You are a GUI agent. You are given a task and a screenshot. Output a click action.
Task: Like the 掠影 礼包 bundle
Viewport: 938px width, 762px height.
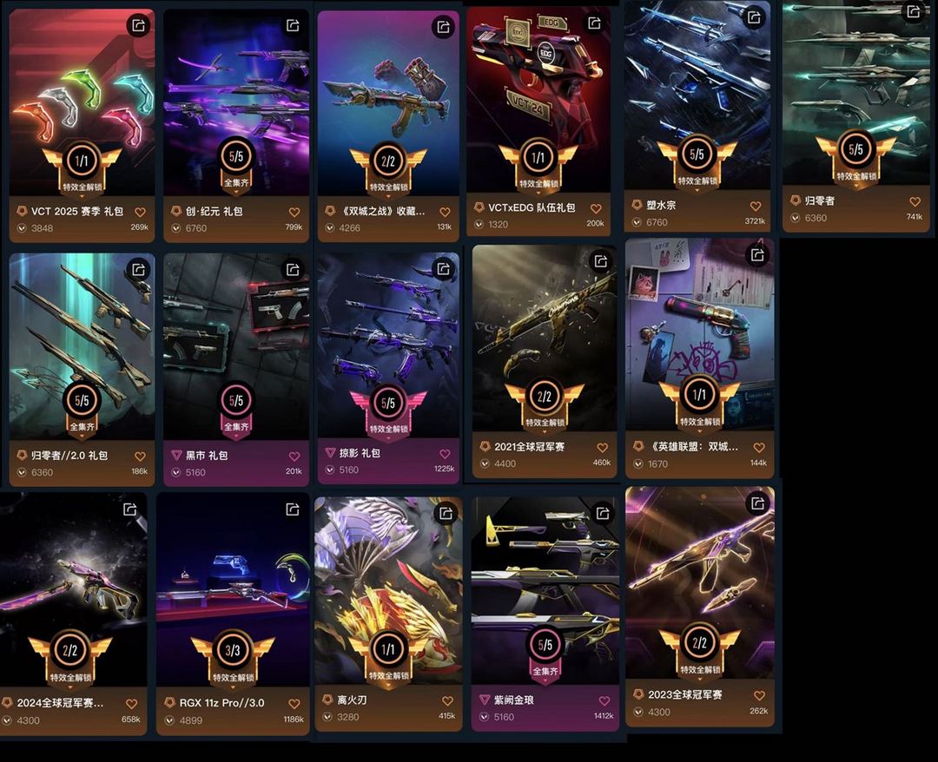[445, 454]
